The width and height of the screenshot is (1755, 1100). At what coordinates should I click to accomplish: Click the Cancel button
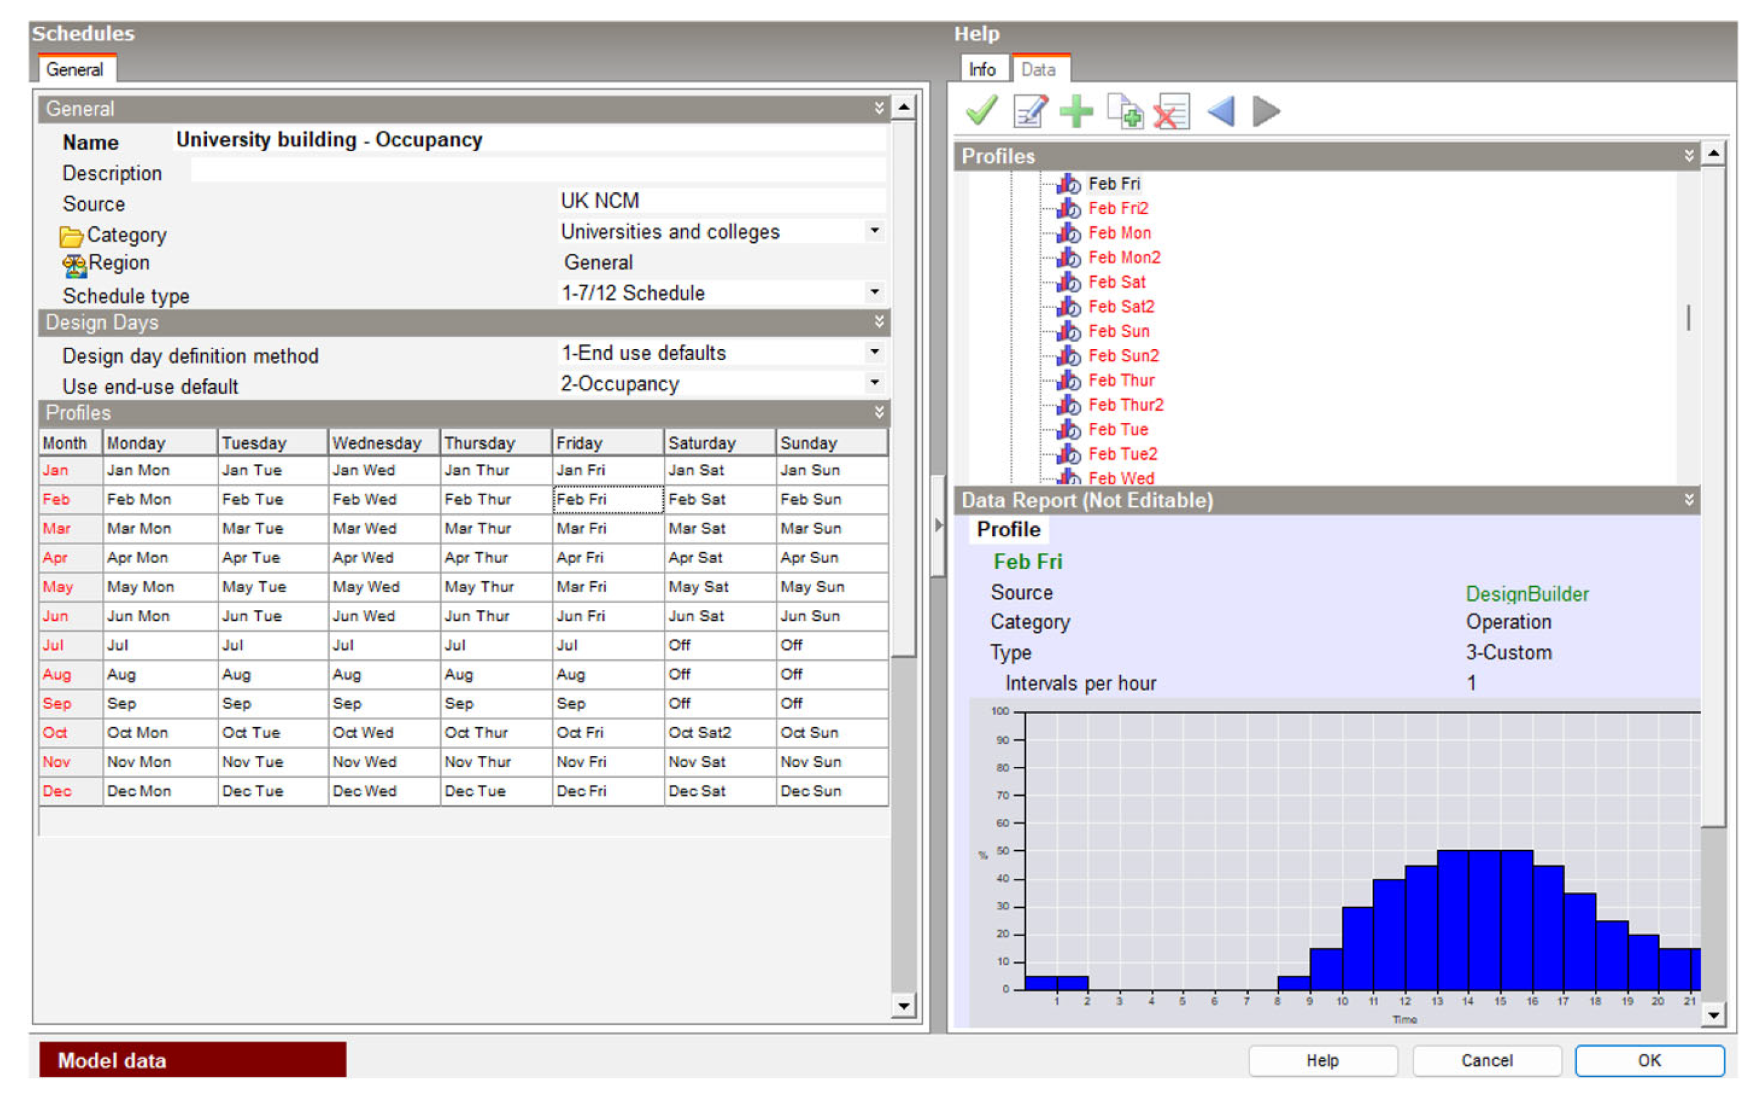pos(1486,1060)
